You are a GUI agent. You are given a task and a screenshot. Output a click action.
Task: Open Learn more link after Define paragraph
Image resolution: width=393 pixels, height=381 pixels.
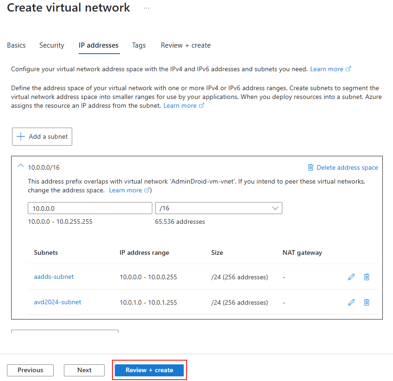(184, 105)
